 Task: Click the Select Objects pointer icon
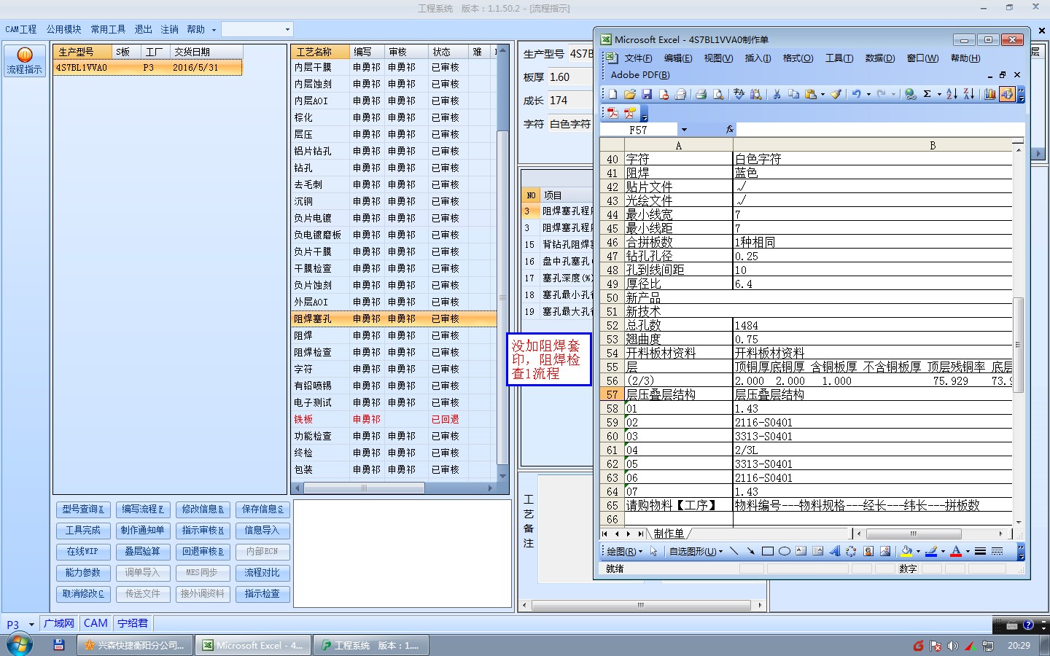pos(654,551)
